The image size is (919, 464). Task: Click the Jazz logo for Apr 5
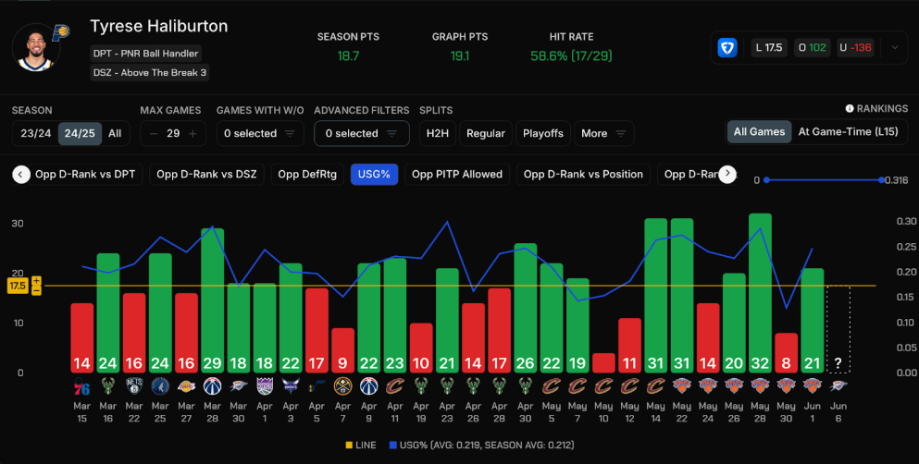317,386
